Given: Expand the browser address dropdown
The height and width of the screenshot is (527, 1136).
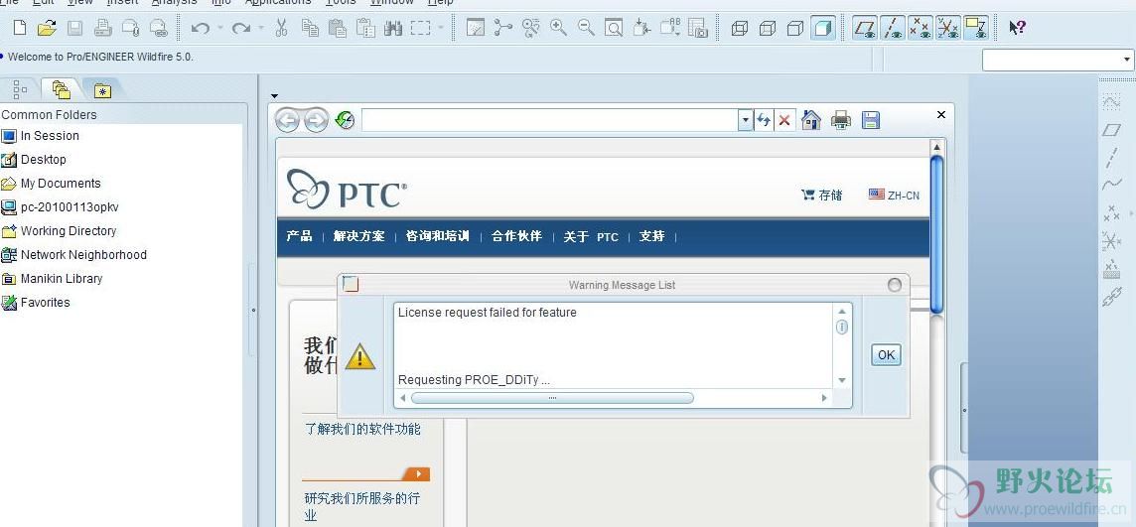Looking at the screenshot, I should [x=746, y=120].
